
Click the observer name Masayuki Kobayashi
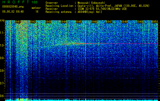91,3
